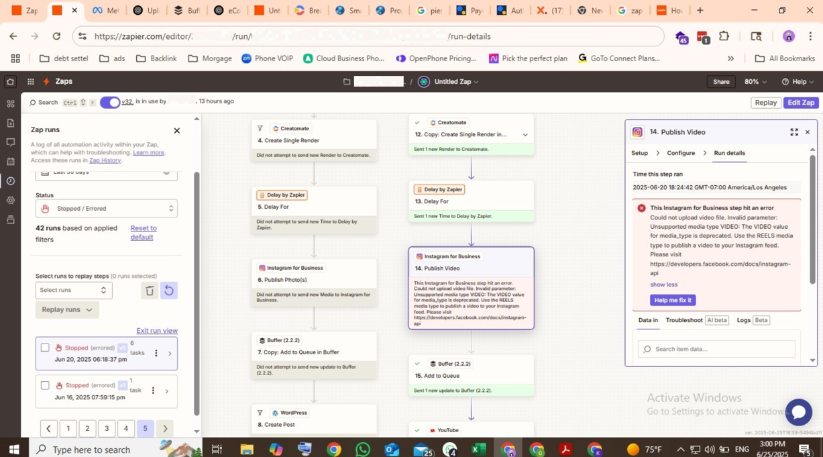Open Zapier home icon in sidebar

pyautogui.click(x=10, y=82)
